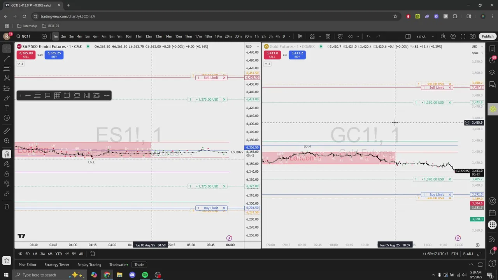Toggle the B-ADJ back adjustment setting
Screen dimensions: 498x280
[468, 254]
